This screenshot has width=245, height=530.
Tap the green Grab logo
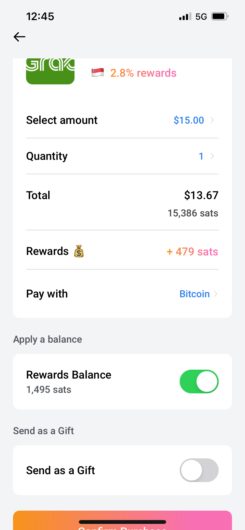[x=50, y=71]
